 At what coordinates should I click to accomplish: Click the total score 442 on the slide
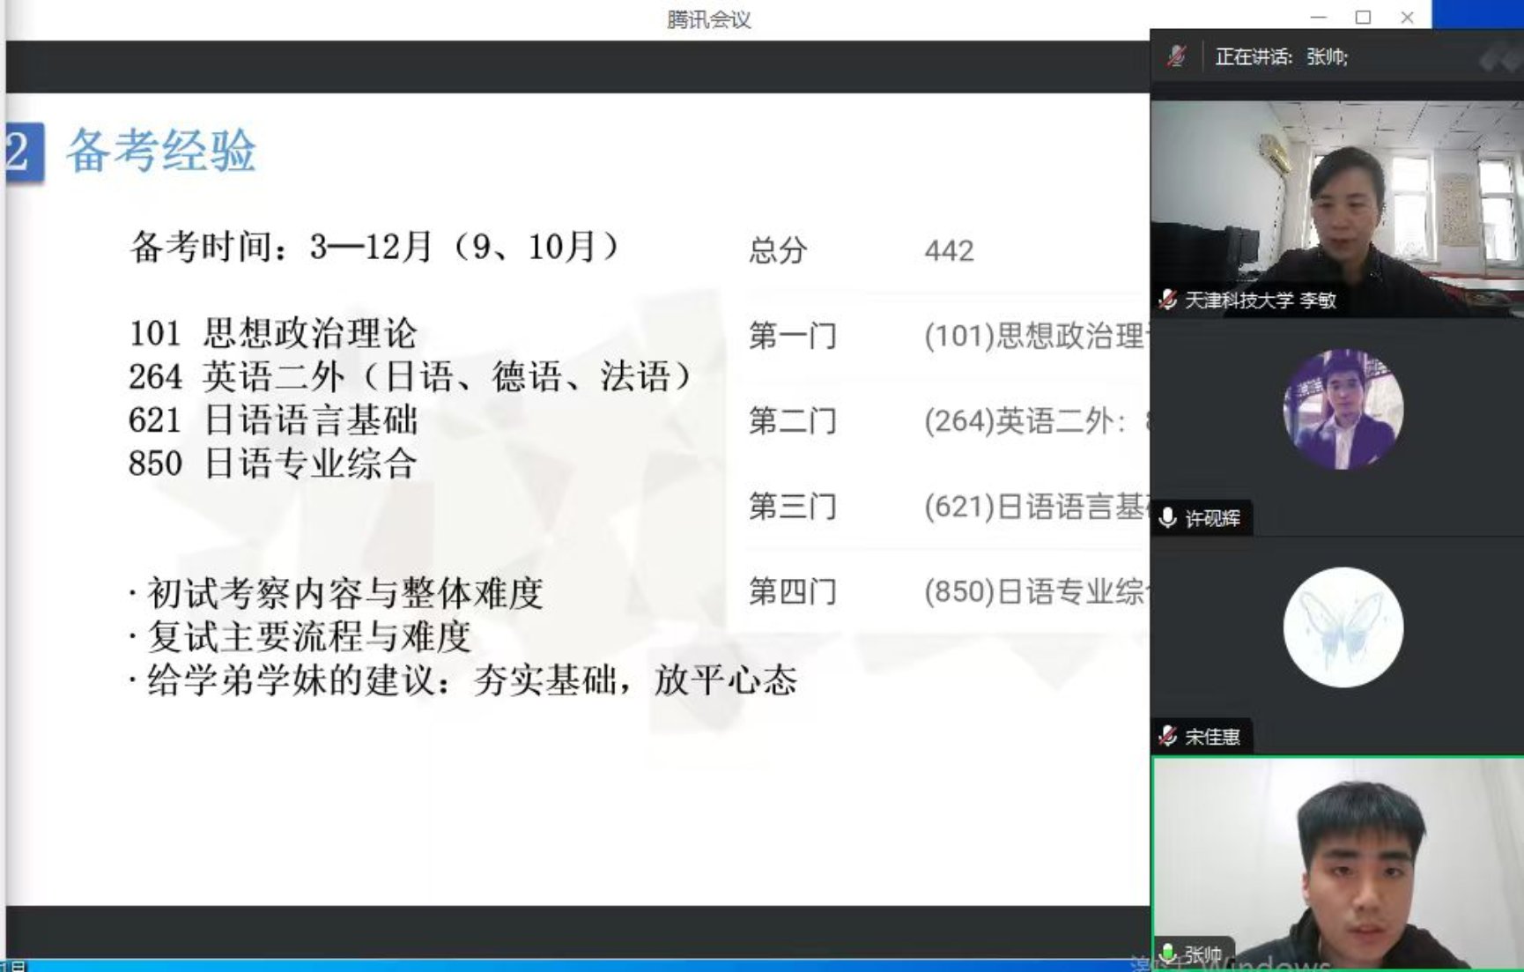coord(949,251)
